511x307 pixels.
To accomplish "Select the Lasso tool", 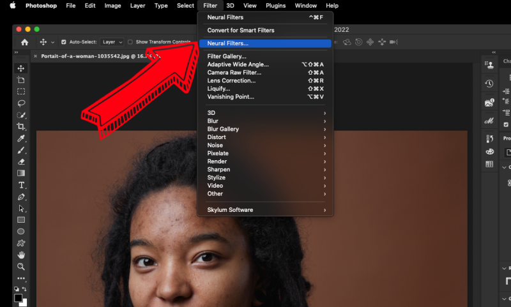I will [21, 103].
